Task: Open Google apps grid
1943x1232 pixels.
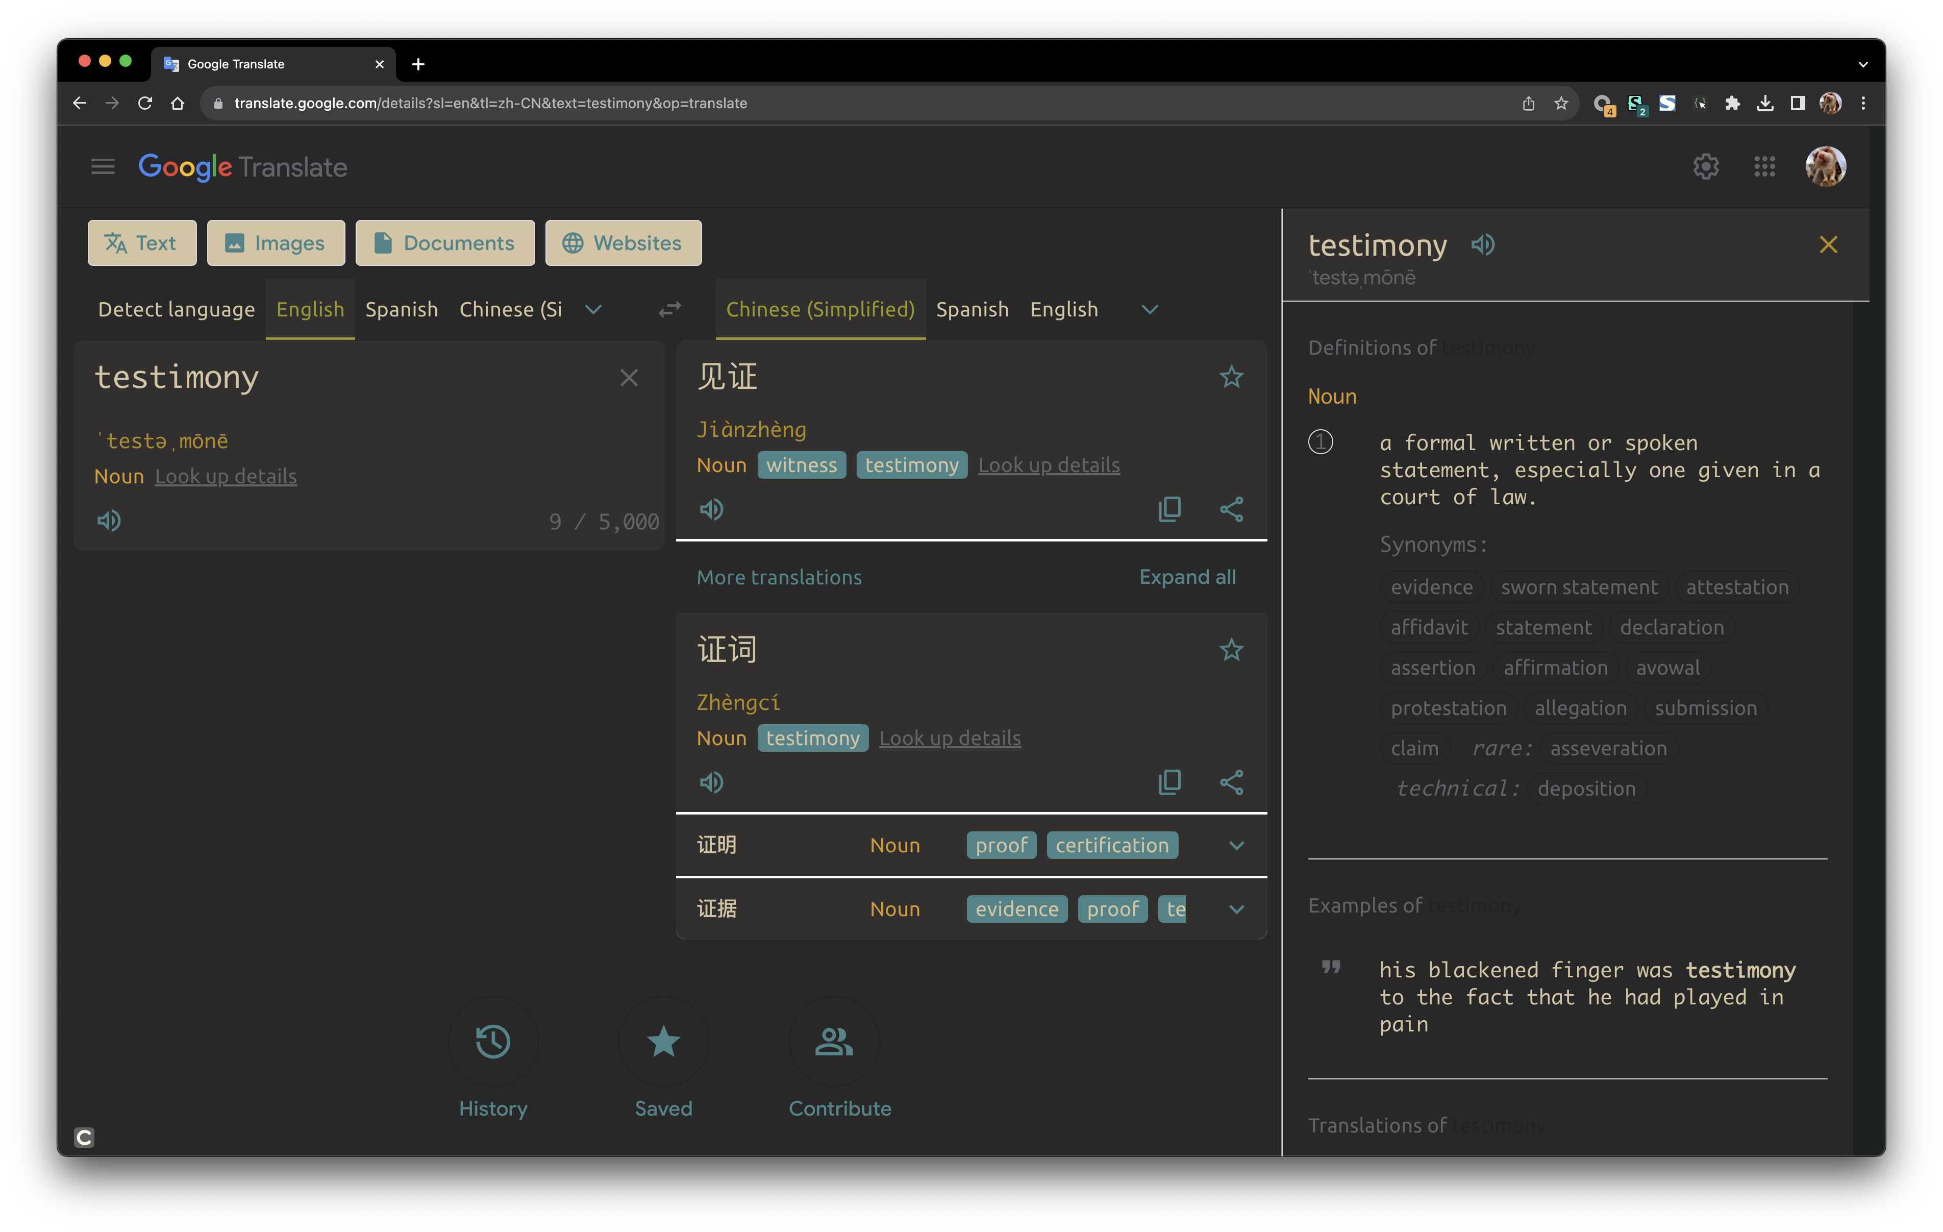Action: point(1764,166)
